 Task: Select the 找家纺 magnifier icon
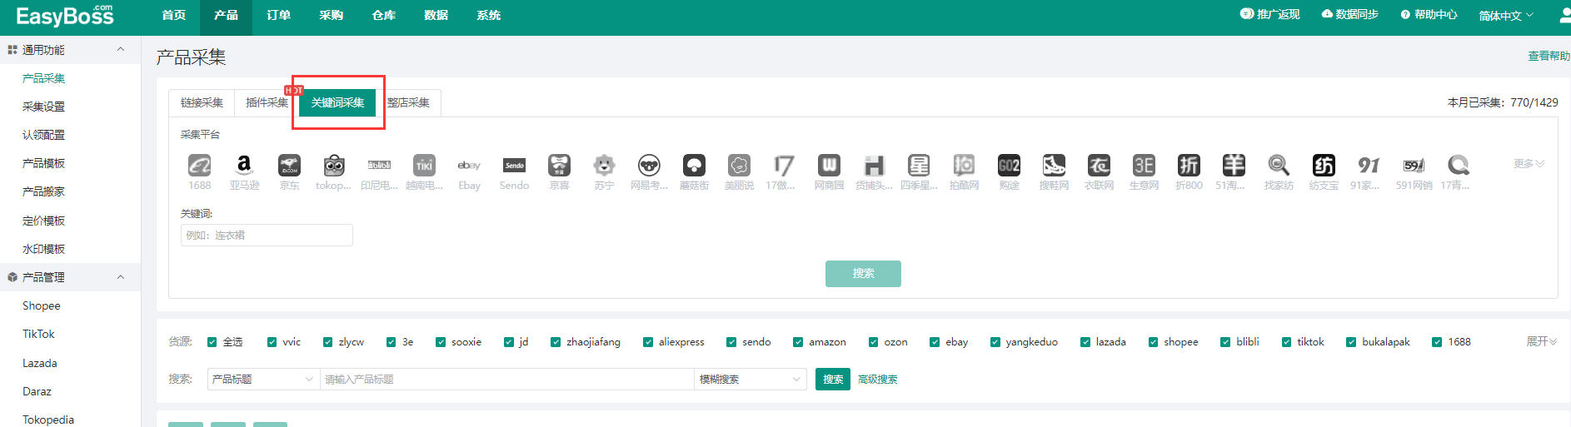pyautogui.click(x=1279, y=166)
